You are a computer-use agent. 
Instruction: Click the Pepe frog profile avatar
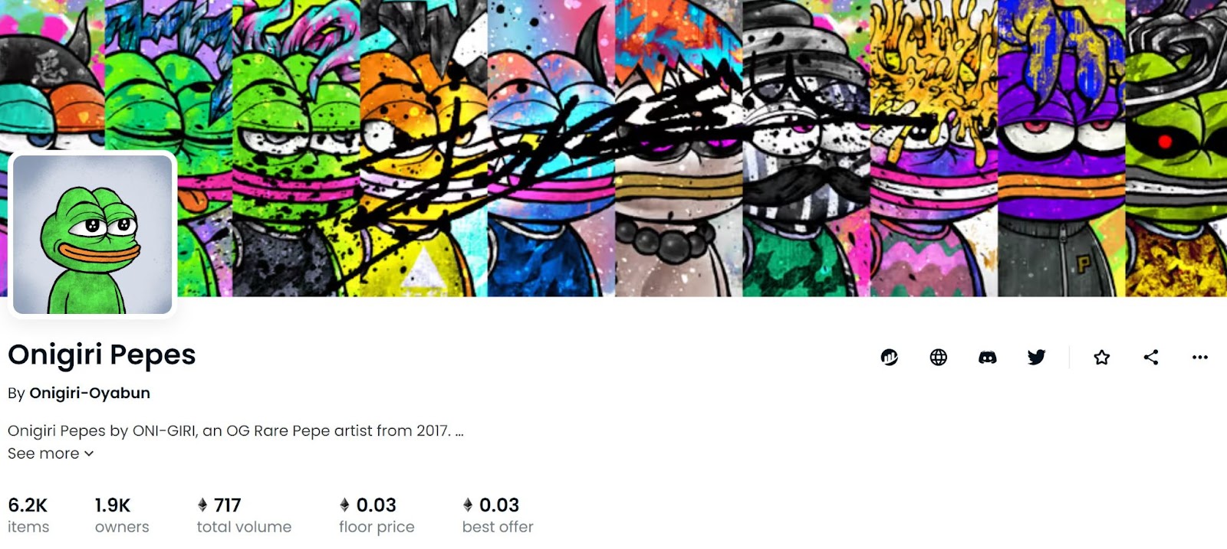coord(93,234)
